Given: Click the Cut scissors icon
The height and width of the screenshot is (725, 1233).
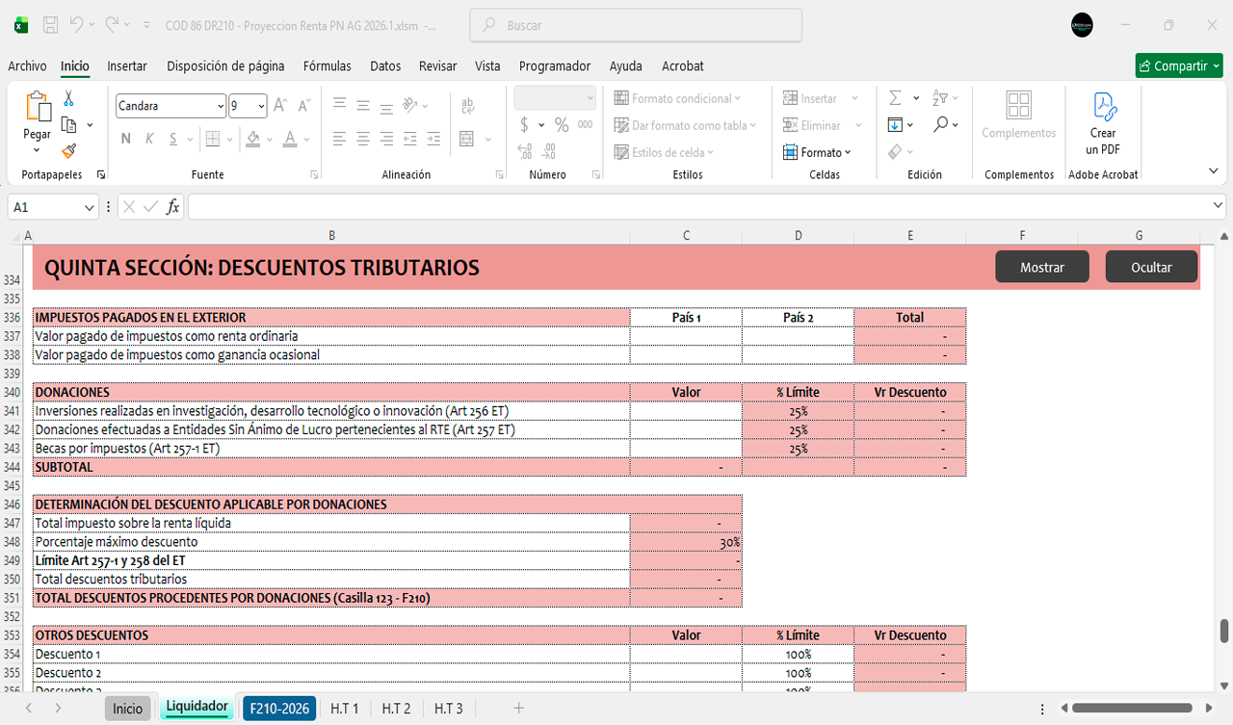Looking at the screenshot, I should tap(68, 98).
